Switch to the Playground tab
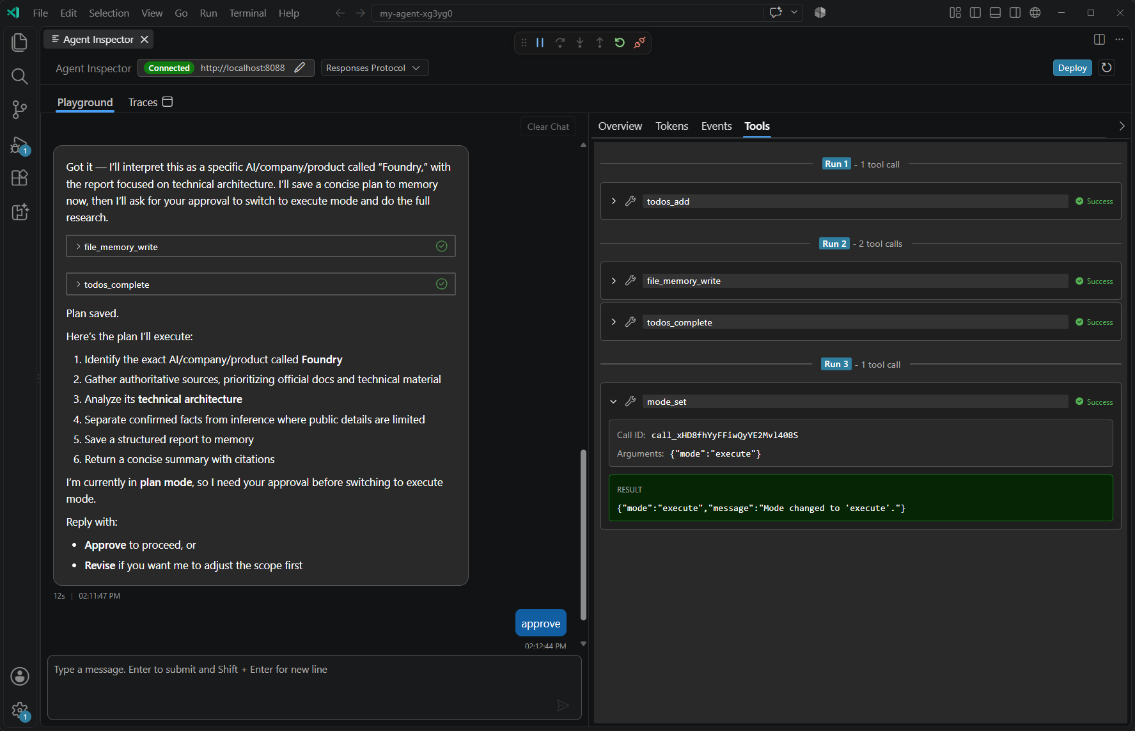The height and width of the screenshot is (731, 1135). tap(85, 102)
